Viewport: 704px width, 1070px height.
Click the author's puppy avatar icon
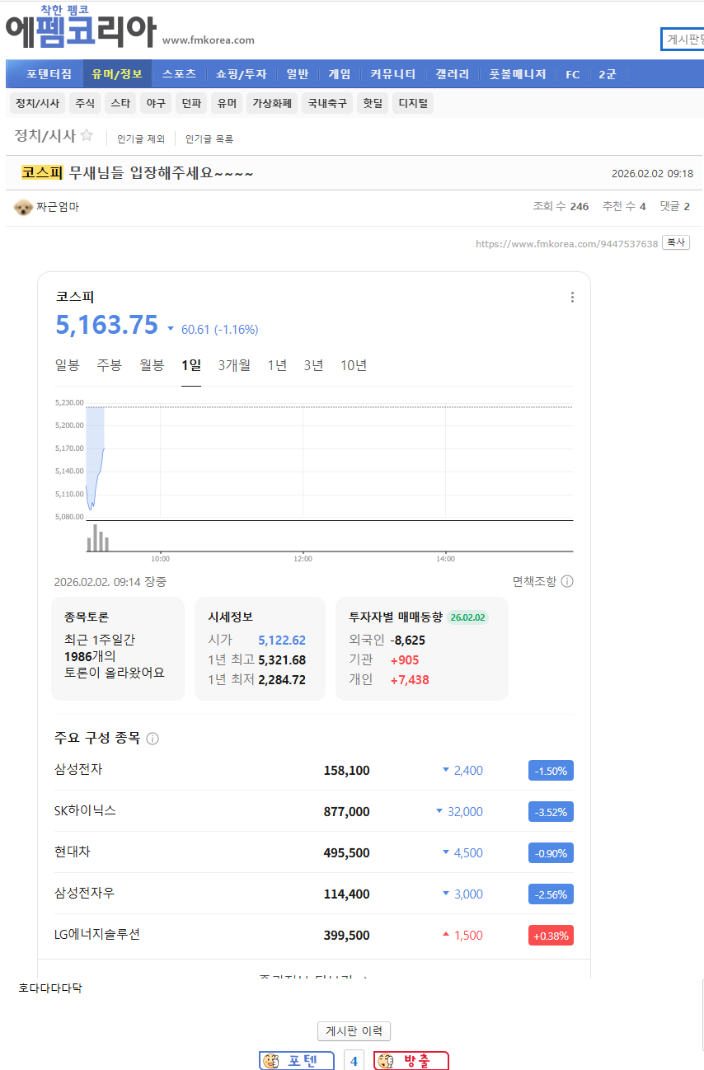pos(23,207)
